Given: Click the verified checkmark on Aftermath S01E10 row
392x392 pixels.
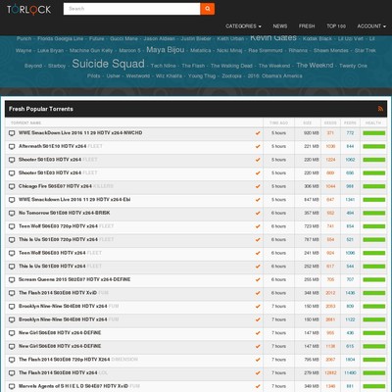Looking at the screenshot, I should click(x=258, y=146).
